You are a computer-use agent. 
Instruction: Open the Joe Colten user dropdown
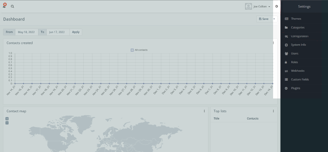point(258,6)
